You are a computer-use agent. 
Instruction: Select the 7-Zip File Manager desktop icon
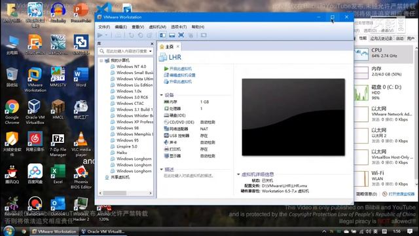(x=58, y=145)
